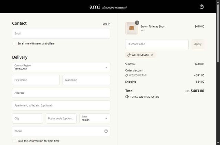The image size is (220, 145).
Task: Click the product size XXS text
Action: (142, 31)
